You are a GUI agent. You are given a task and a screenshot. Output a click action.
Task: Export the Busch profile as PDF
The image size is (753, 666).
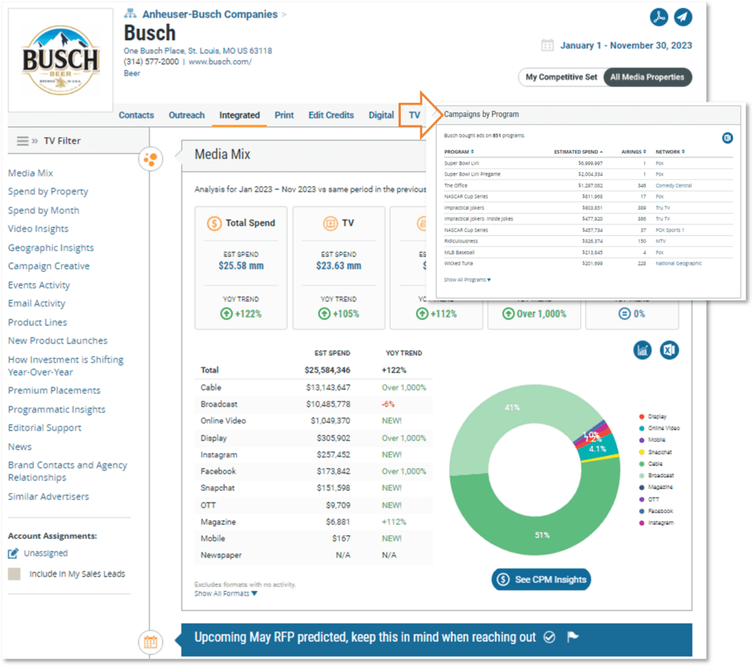(x=659, y=18)
